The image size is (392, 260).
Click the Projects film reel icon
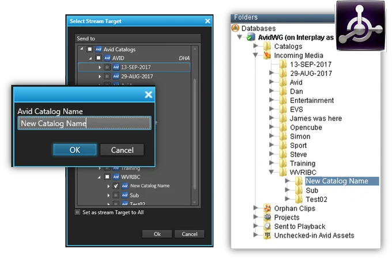(267, 217)
